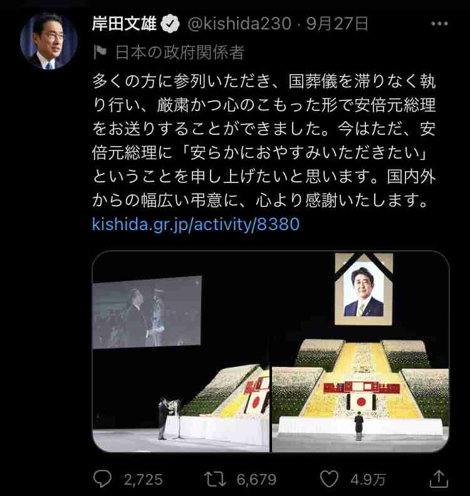470x496 pixels.
Task: Tap the retweet arrows icon
Action: click(x=215, y=479)
